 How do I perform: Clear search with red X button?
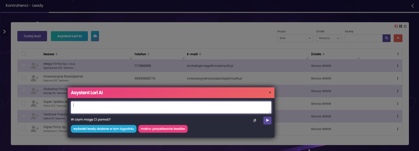[x=398, y=38]
